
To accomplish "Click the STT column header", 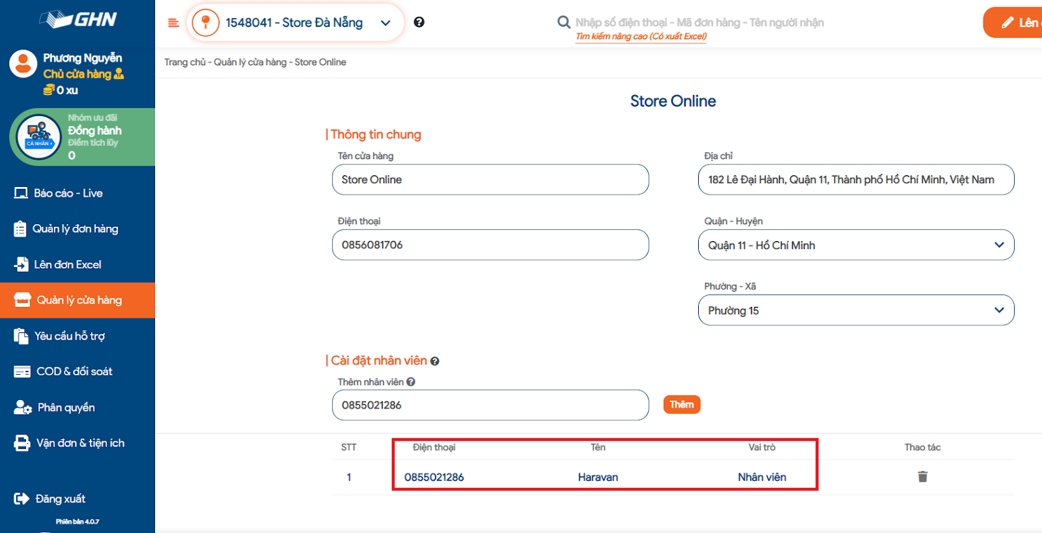I will (x=349, y=447).
